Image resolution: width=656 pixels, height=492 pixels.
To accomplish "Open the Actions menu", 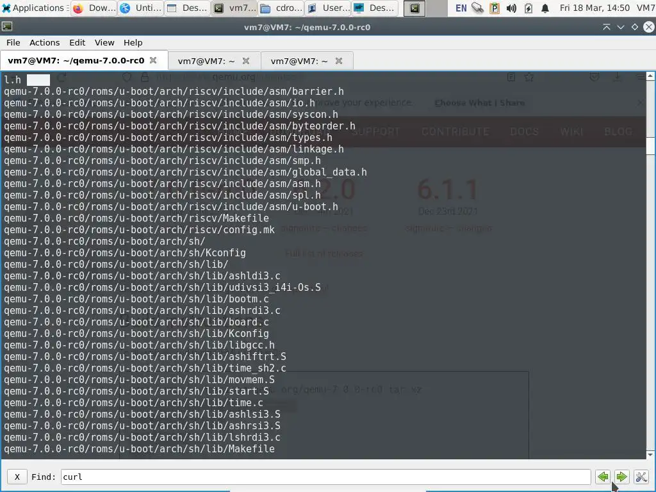I will (x=44, y=43).
